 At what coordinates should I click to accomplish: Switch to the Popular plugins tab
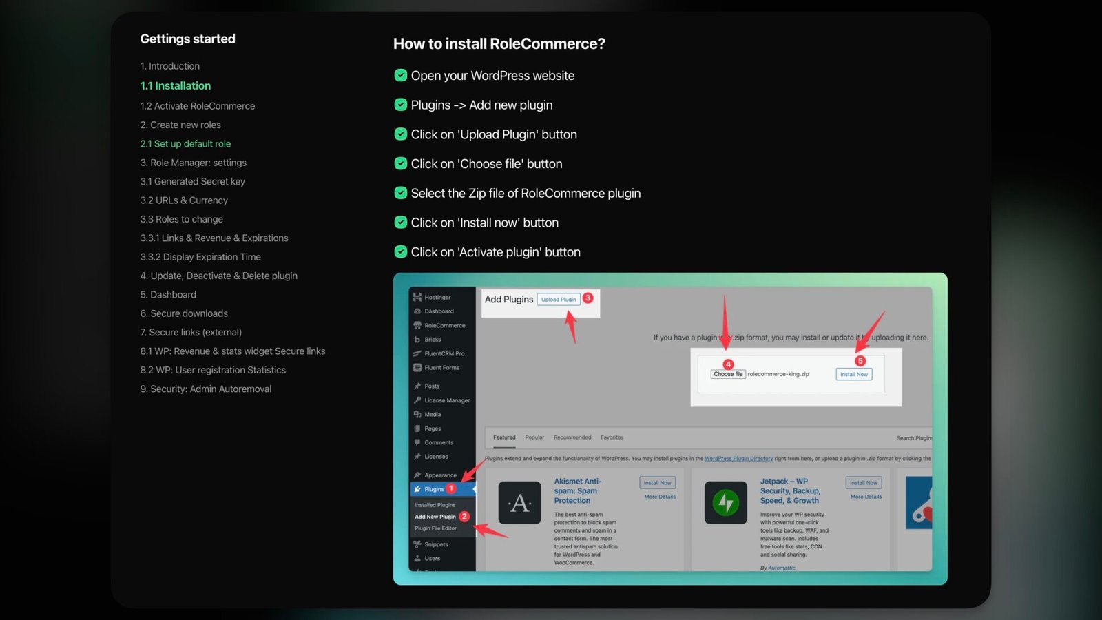point(534,437)
